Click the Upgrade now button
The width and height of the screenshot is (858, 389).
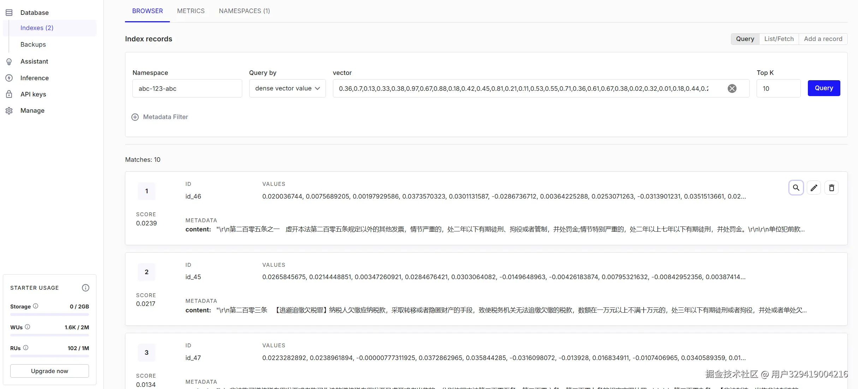coord(49,371)
